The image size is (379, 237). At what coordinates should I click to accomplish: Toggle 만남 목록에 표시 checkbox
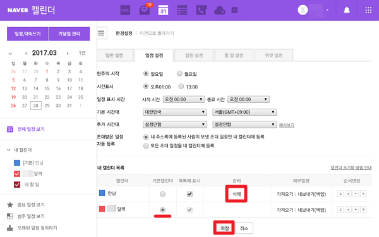tap(189, 194)
